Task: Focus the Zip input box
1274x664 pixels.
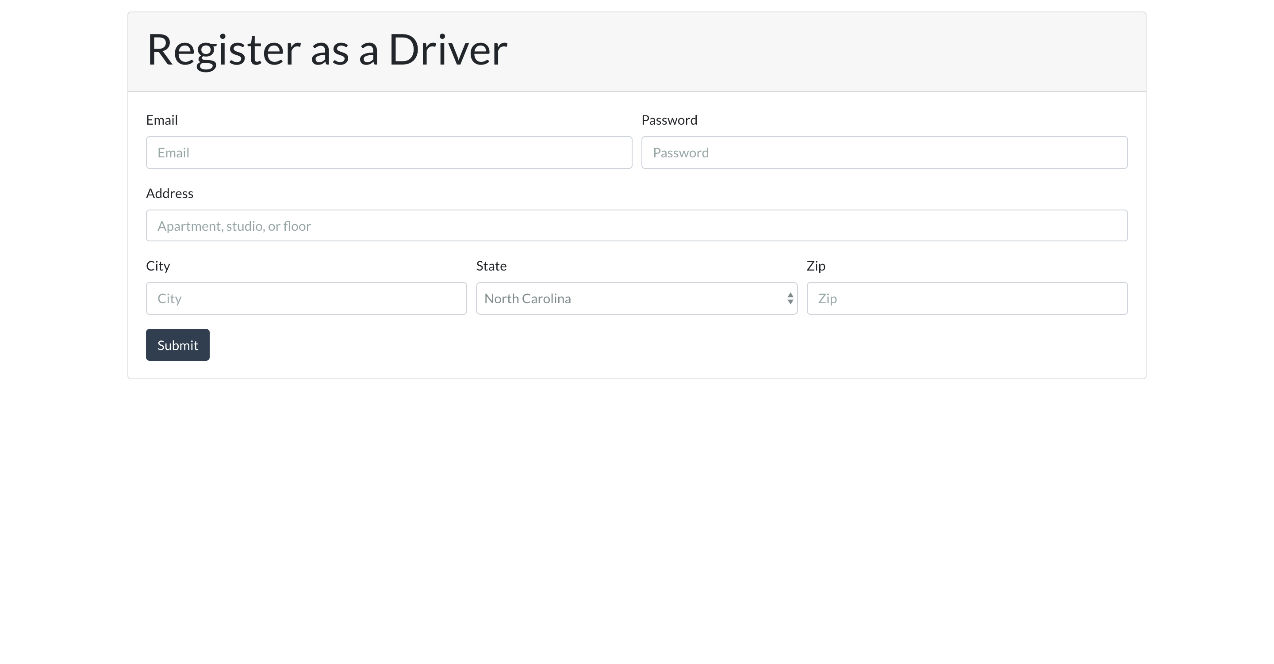Action: point(967,298)
